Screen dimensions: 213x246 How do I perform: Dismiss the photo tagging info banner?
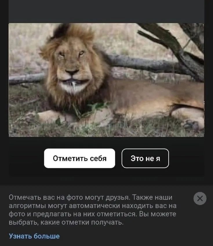[x=200, y=198]
